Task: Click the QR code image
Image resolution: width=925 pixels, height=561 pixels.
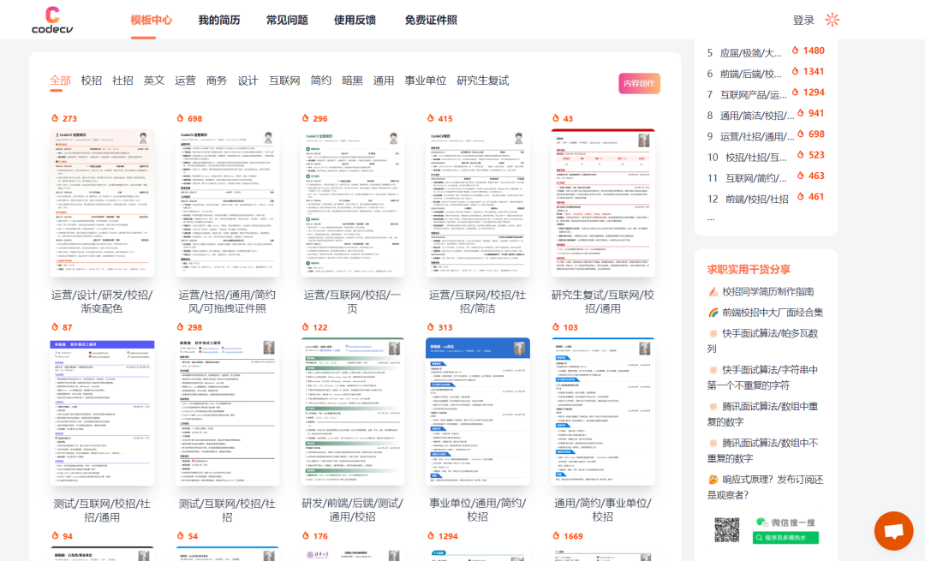Action: click(727, 529)
